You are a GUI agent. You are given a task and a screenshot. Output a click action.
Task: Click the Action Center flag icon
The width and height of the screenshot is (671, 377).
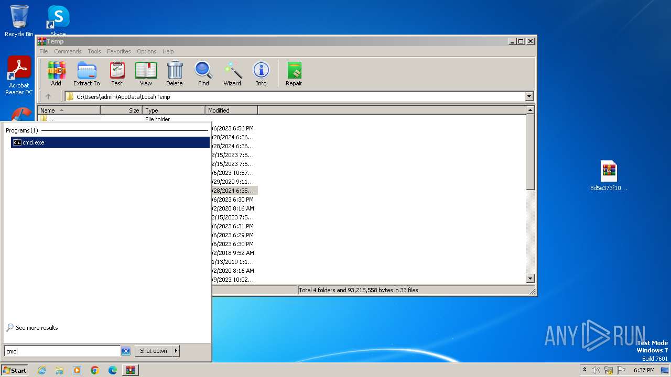pos(621,370)
